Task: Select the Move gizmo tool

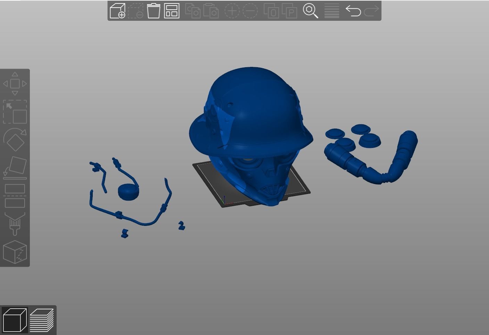Action: [15, 84]
